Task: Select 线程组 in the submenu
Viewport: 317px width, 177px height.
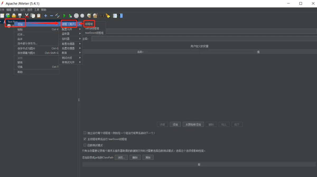Action: pyautogui.click(x=94, y=24)
